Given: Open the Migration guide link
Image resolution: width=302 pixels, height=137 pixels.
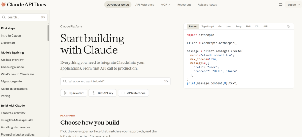Looking at the screenshot, I should click(12, 82).
